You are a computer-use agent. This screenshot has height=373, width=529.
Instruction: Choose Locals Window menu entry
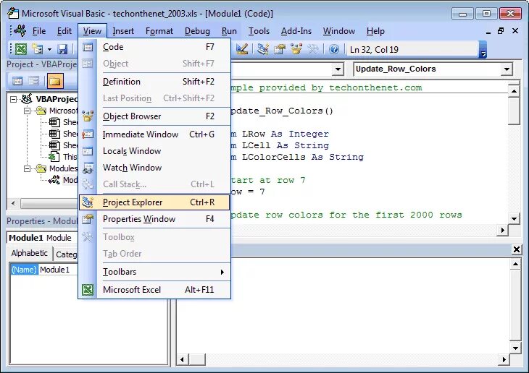coord(155,151)
